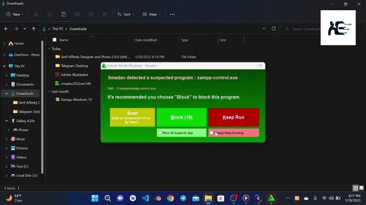This screenshot has width=366, height=205.
Task: Select the Serif Affinity Designer folder row
Action: [126, 57]
